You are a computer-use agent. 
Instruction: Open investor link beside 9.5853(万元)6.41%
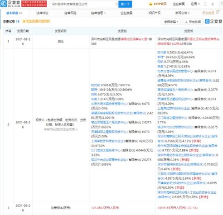click(x=162, y=52)
